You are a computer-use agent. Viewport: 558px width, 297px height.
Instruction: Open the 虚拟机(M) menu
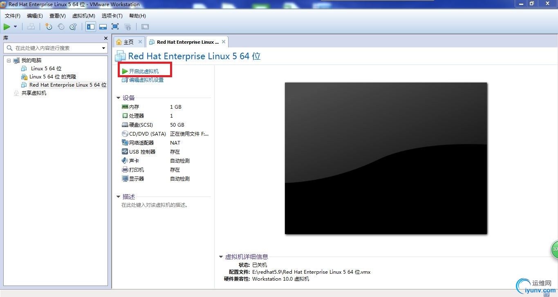(x=84, y=16)
